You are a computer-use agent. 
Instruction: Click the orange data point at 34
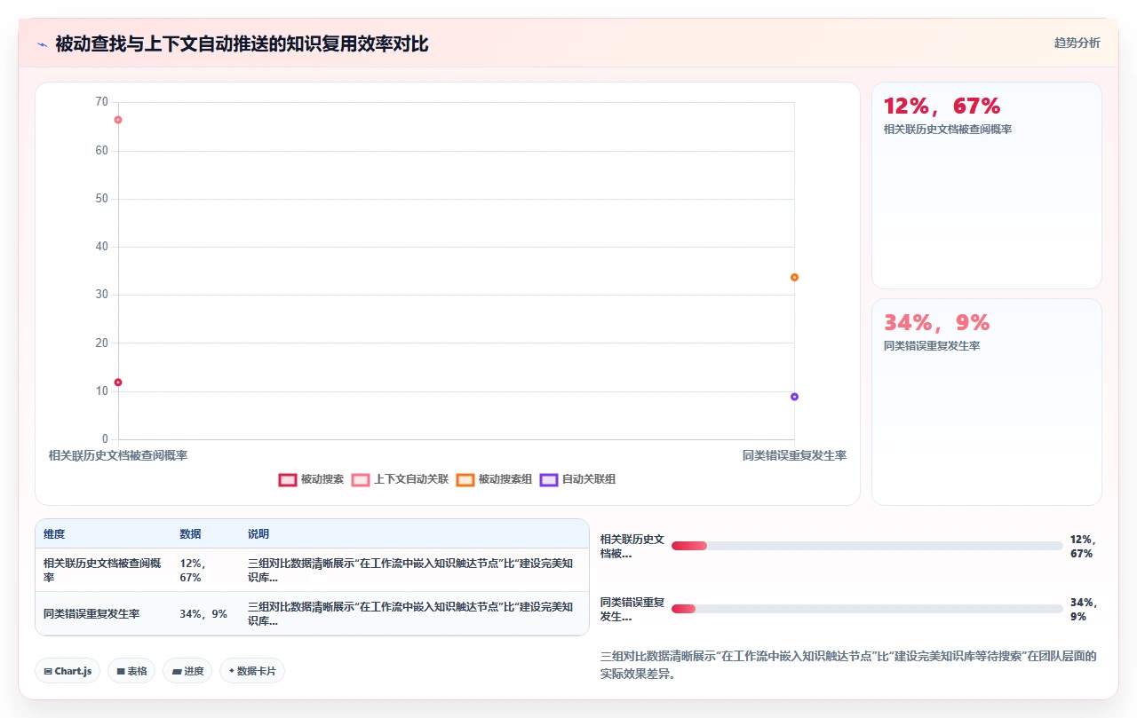[x=794, y=277]
